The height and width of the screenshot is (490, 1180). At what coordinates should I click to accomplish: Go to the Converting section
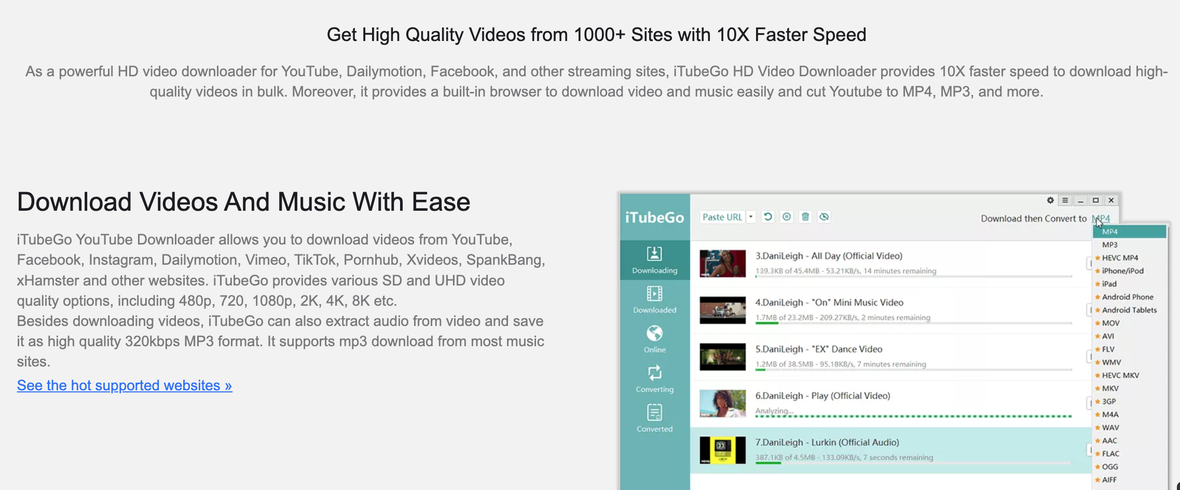coord(654,379)
